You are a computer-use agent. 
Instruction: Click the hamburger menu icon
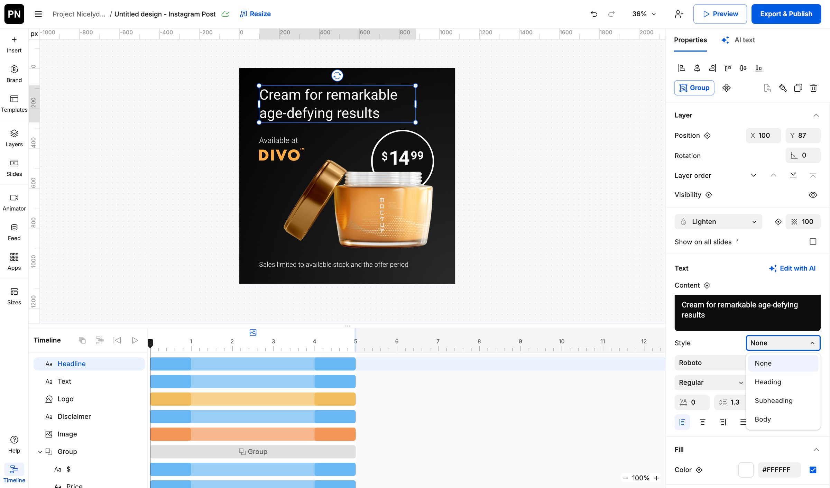(x=38, y=14)
